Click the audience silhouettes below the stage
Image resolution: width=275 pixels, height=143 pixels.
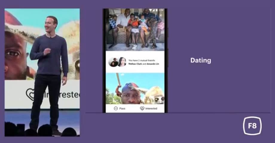click(39, 131)
